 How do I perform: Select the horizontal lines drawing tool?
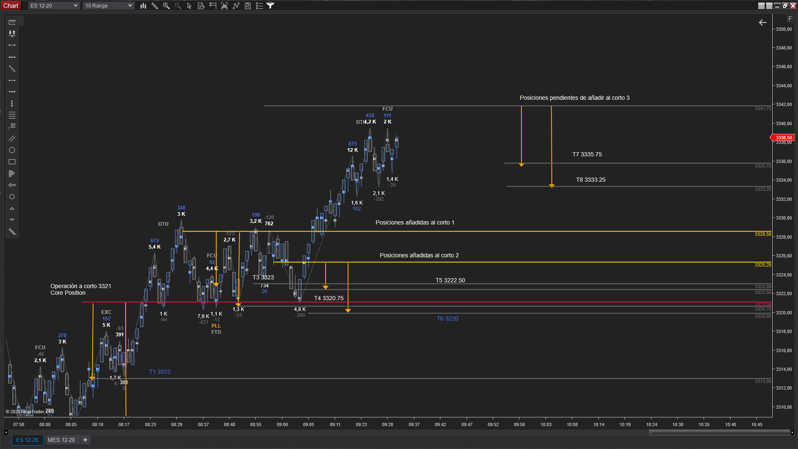tap(12, 115)
